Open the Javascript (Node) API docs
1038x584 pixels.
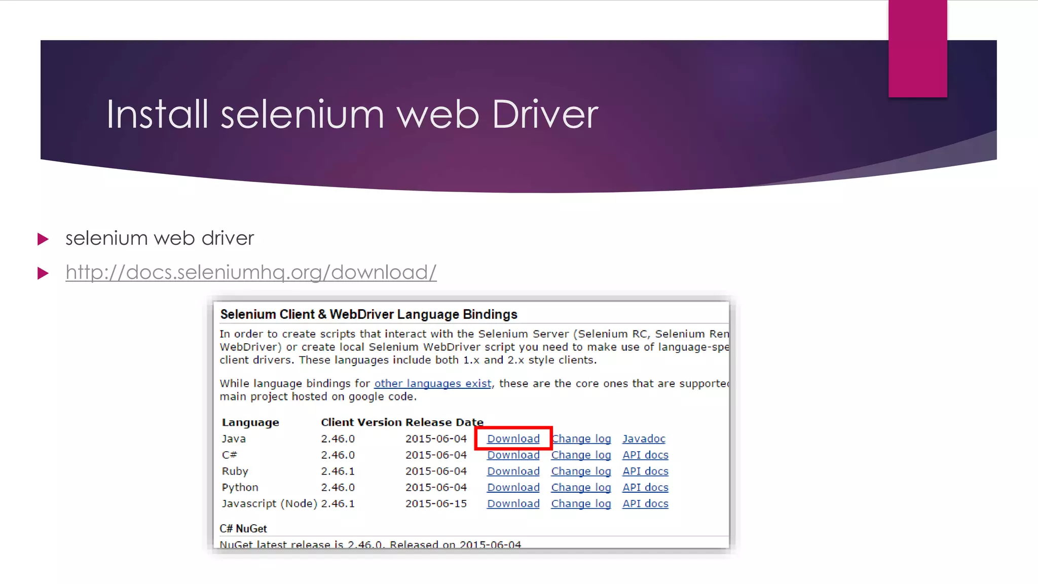(x=645, y=503)
